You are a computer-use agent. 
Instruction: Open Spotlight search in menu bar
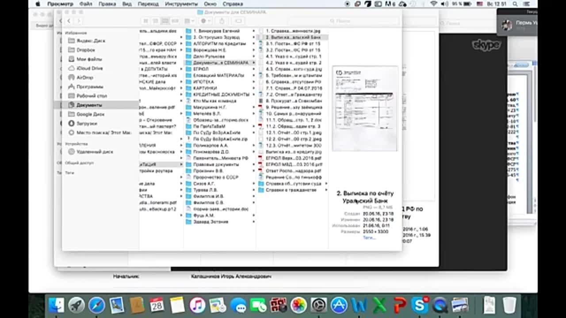coord(516,4)
